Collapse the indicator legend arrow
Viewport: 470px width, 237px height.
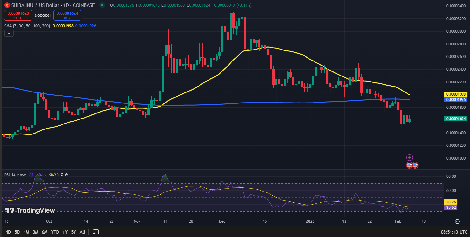[9, 34]
